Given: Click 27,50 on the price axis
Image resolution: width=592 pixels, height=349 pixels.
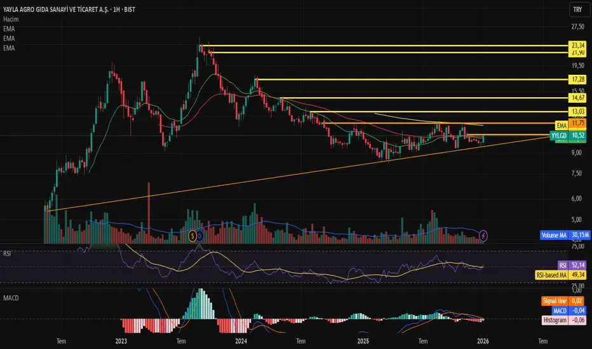Looking at the screenshot, I should pos(577,27).
